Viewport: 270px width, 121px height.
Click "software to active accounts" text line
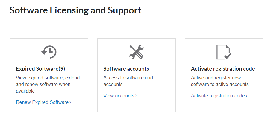(220, 84)
